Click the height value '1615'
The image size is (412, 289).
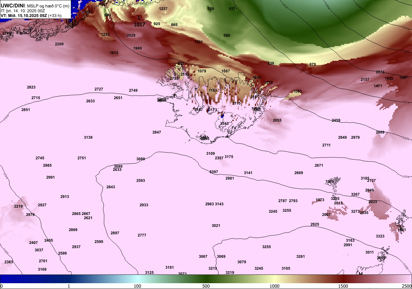point(114,53)
